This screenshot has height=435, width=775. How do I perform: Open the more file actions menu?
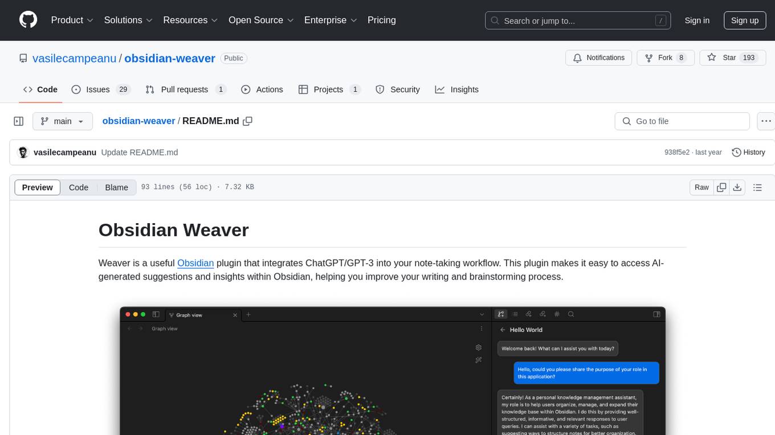766,121
